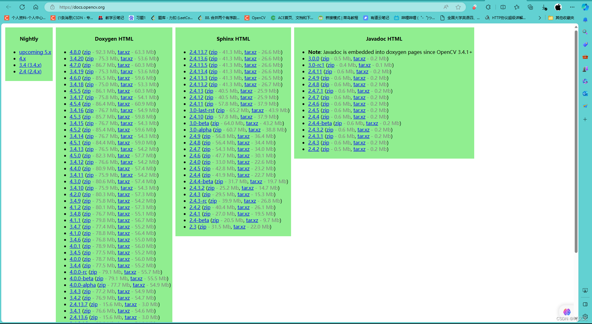Download tar.xz for Doxygen 3.4.20
The image size is (592, 324).
pos(126,59)
